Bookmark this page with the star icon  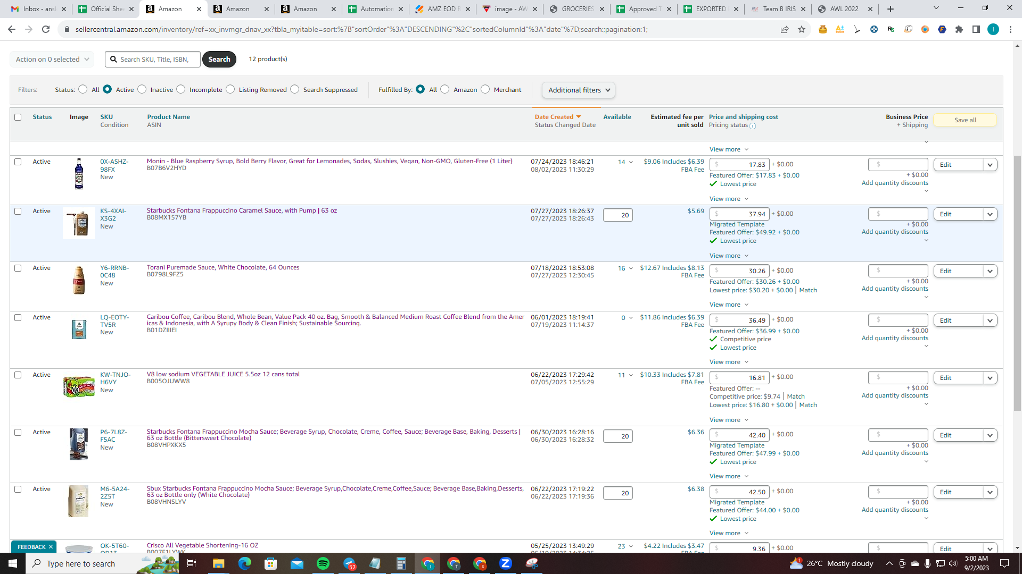tap(802, 29)
